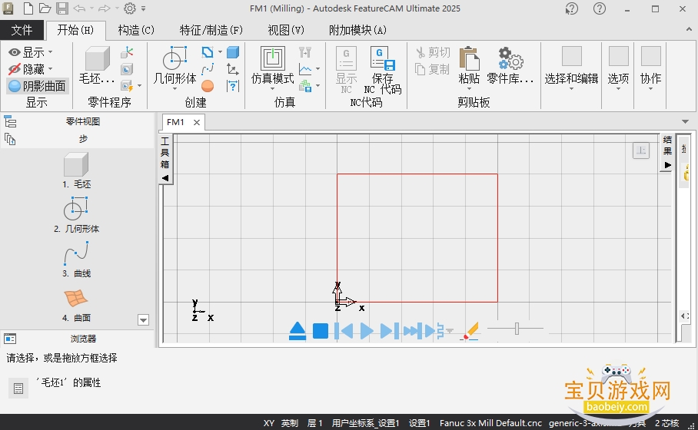
Task: Start 仿真模式 simulation mode
Action: pyautogui.click(x=272, y=67)
